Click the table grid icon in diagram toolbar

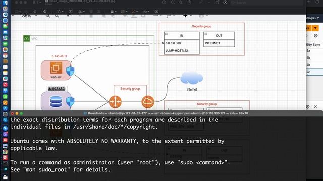pos(201,16)
